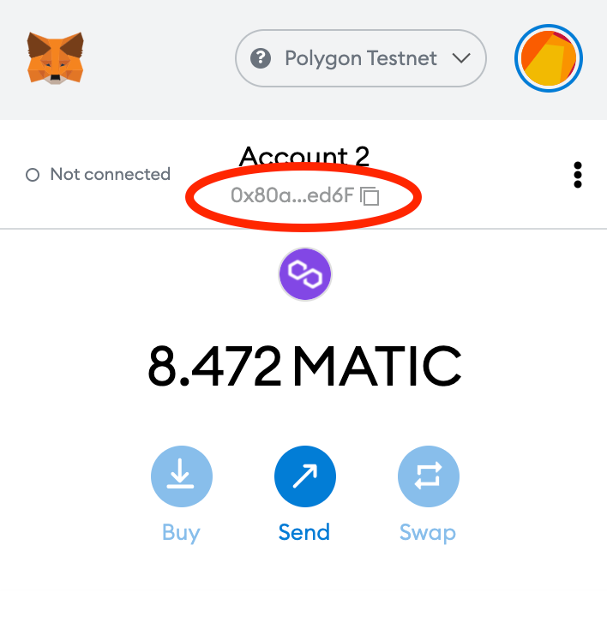Click the Send text label
Viewport: 607px width, 617px height.
click(304, 532)
